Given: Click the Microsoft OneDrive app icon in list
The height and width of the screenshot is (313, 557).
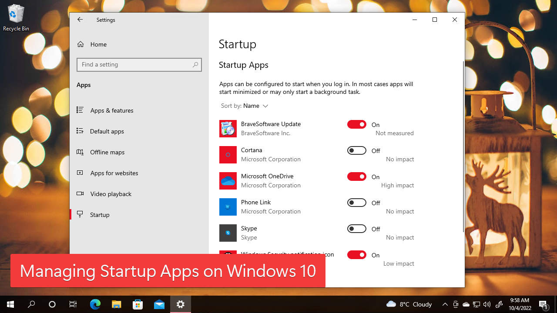Looking at the screenshot, I should click(x=228, y=181).
